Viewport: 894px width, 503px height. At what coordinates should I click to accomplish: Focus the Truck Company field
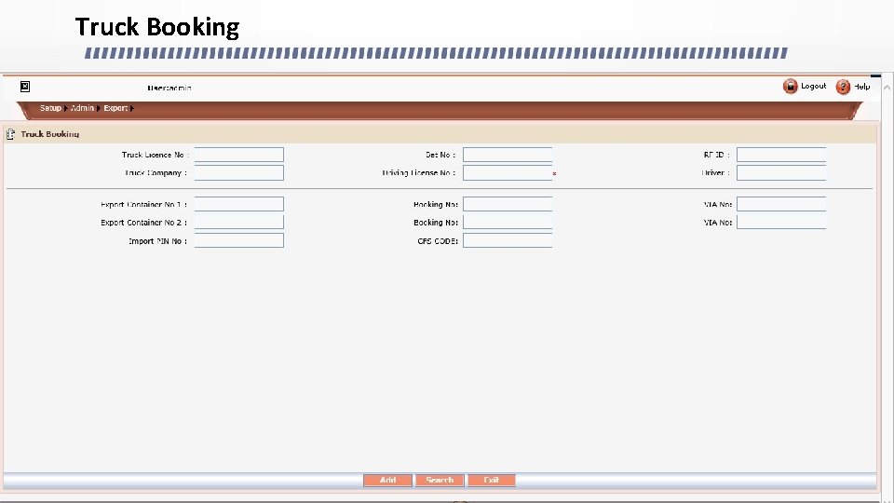[x=239, y=173]
